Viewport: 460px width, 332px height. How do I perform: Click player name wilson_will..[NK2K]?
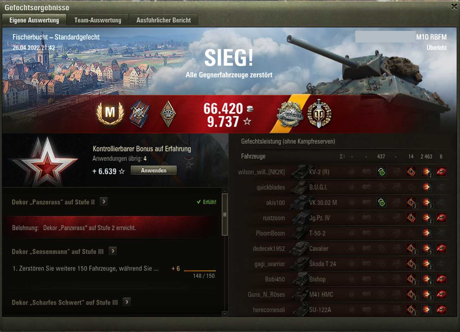261,172
